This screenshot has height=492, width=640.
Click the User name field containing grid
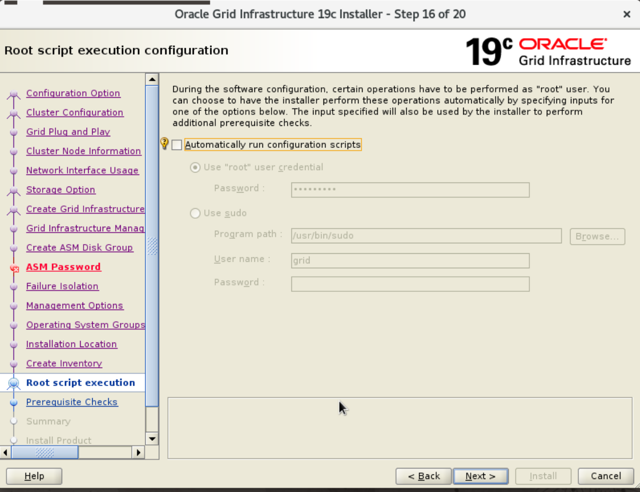[x=410, y=260]
